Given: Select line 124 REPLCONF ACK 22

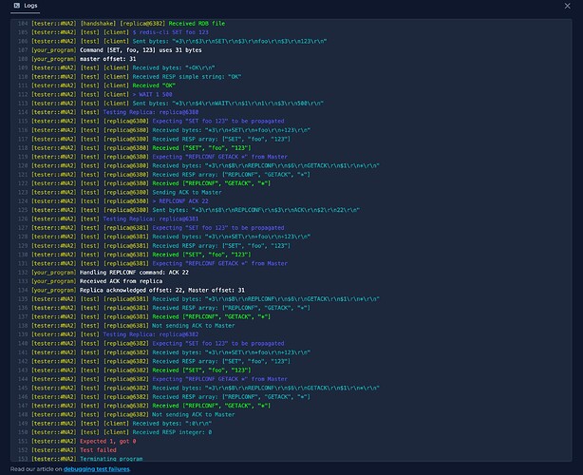Looking at the screenshot, I should (x=120, y=201).
